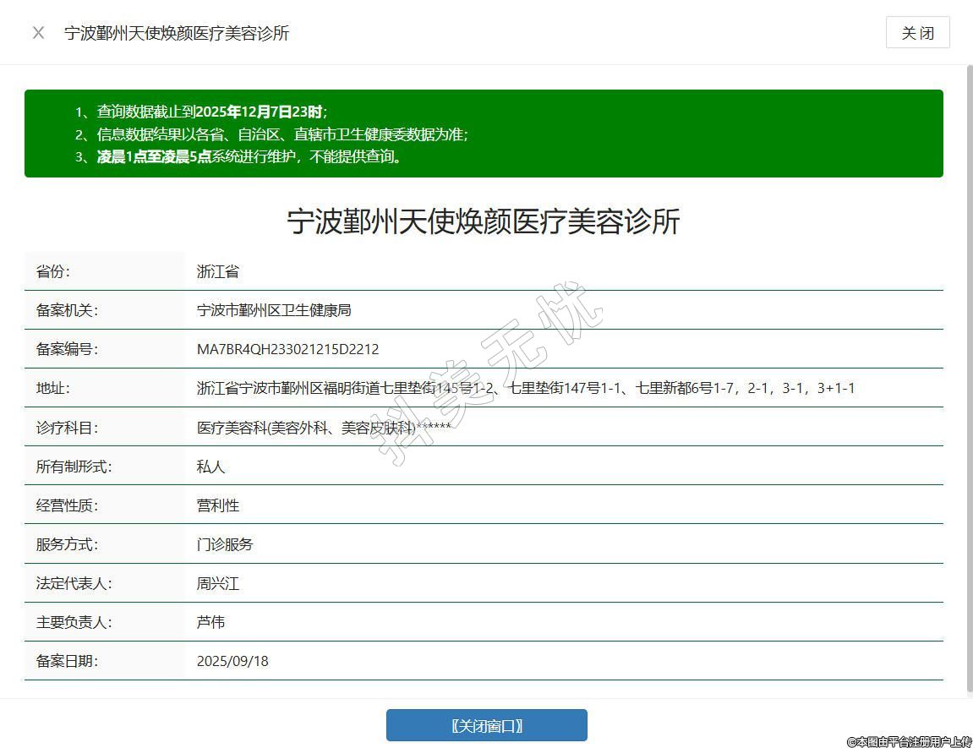Click the main responsible person name 芦伟
The image size is (973, 748).
pos(211,622)
